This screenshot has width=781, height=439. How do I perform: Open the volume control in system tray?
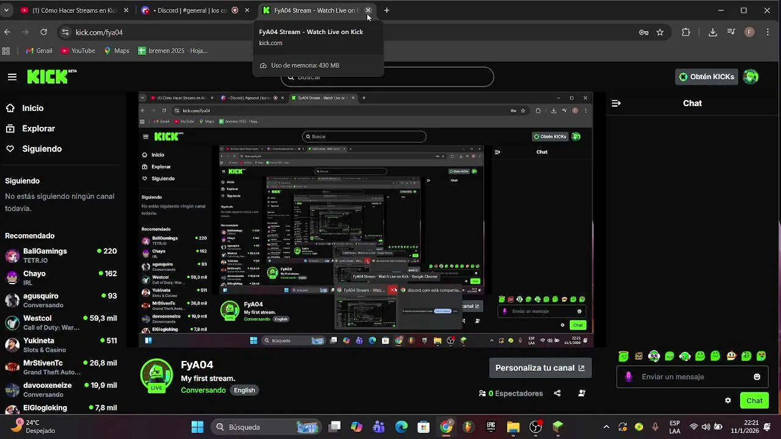pyautogui.click(x=706, y=427)
